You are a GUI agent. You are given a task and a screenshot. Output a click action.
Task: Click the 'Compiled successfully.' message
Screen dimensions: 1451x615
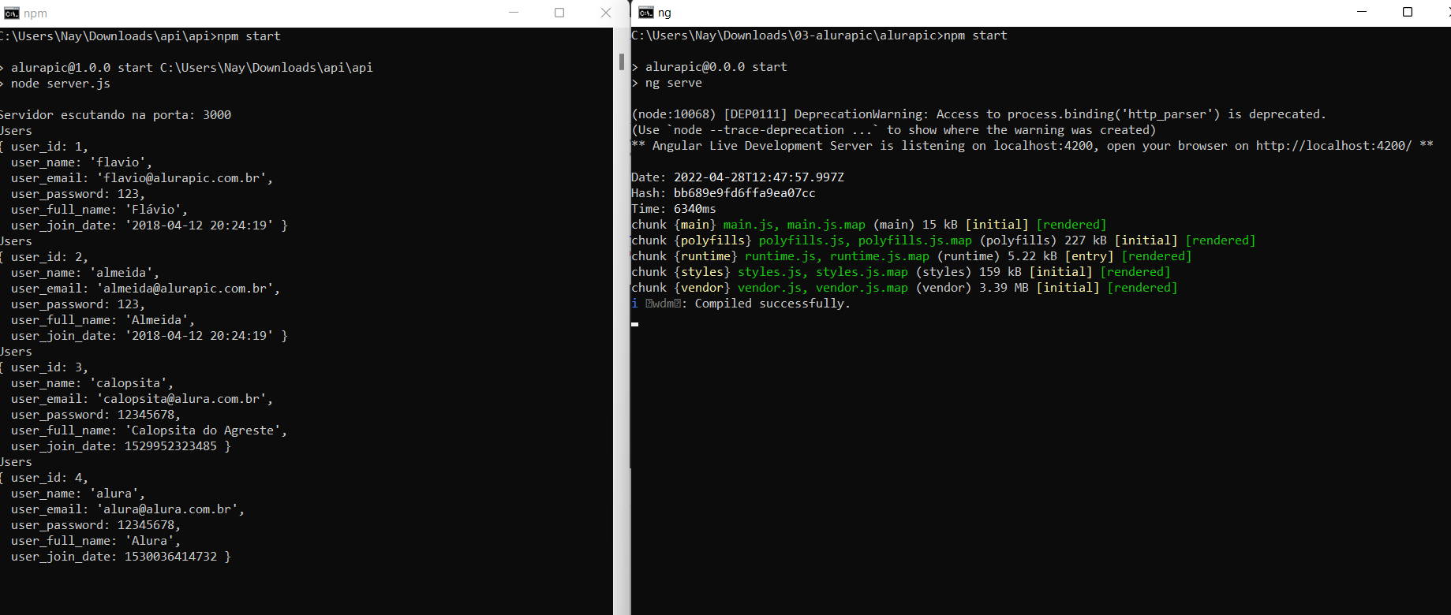[772, 304]
